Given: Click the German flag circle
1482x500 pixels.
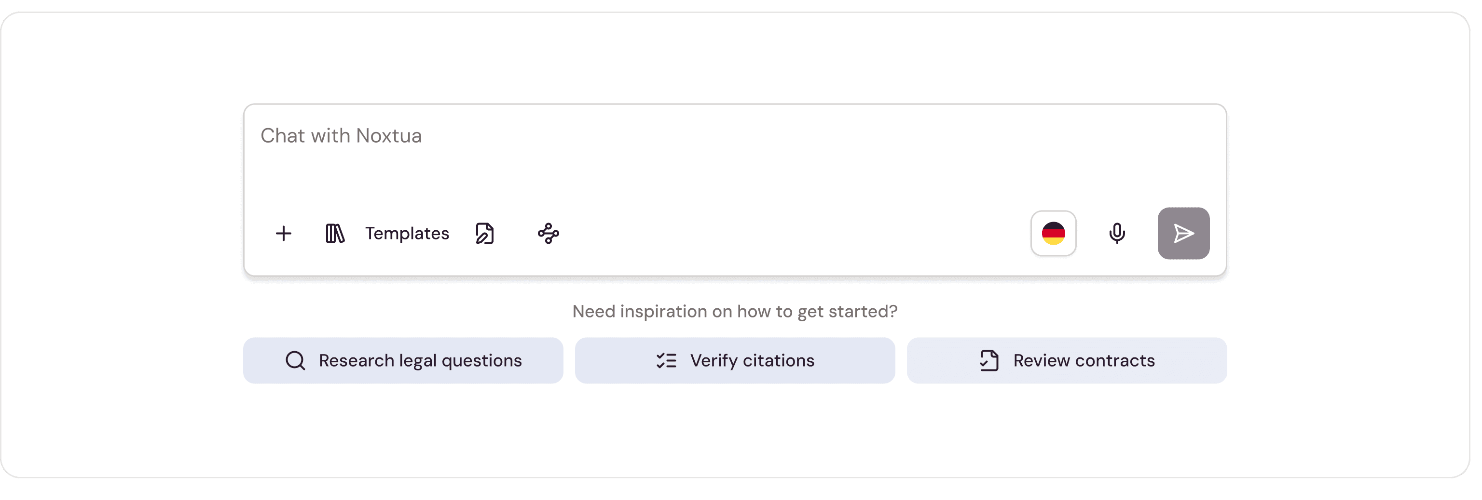Looking at the screenshot, I should coord(1054,233).
